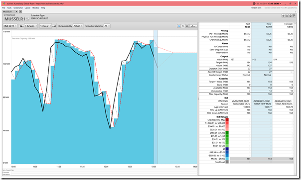Open the 1 hour lookahead dropdown
301x180 pixels.
(x=46, y=26)
